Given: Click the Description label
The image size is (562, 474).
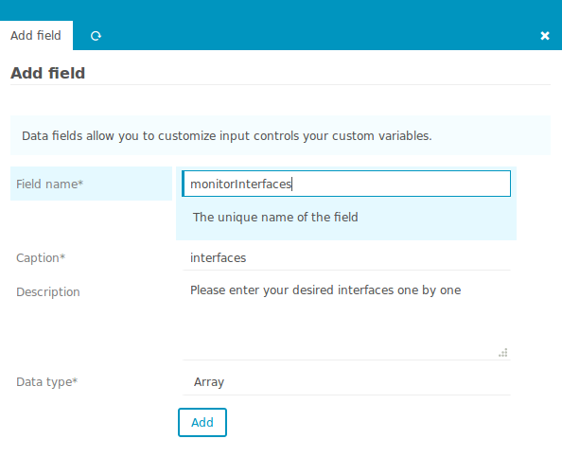Looking at the screenshot, I should click(x=48, y=292).
